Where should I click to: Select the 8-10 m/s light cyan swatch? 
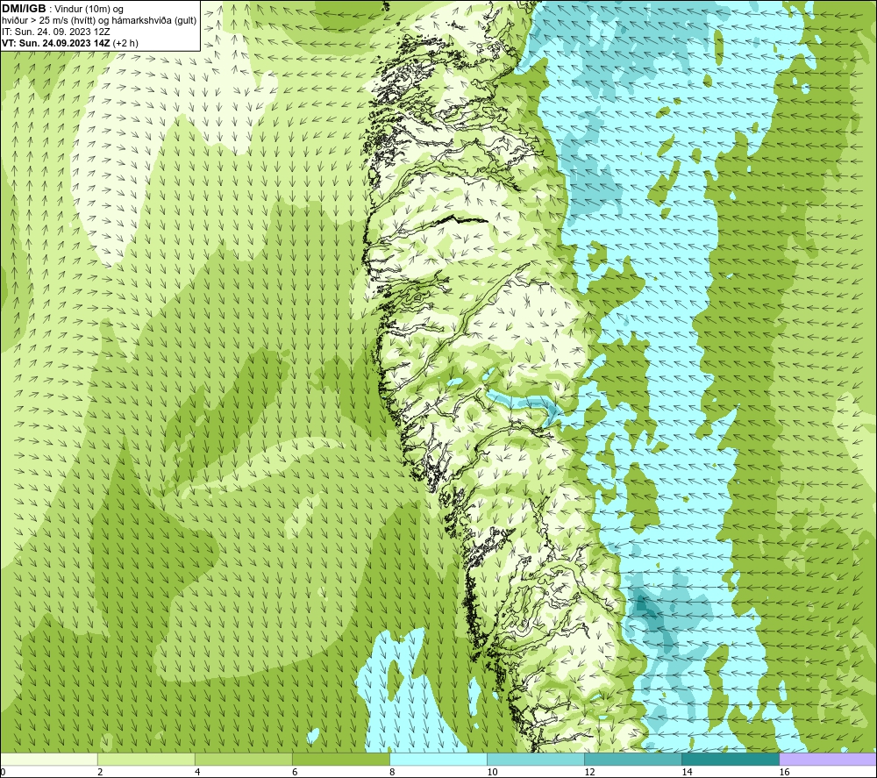[438, 759]
